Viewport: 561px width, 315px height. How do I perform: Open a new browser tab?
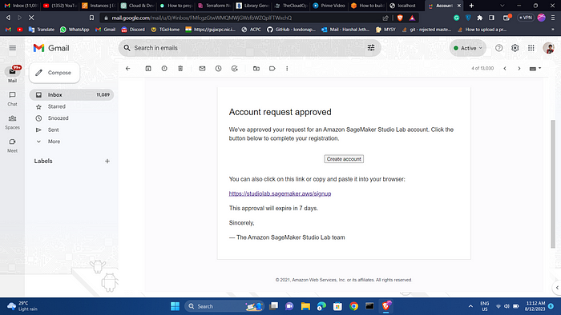pyautogui.click(x=471, y=6)
